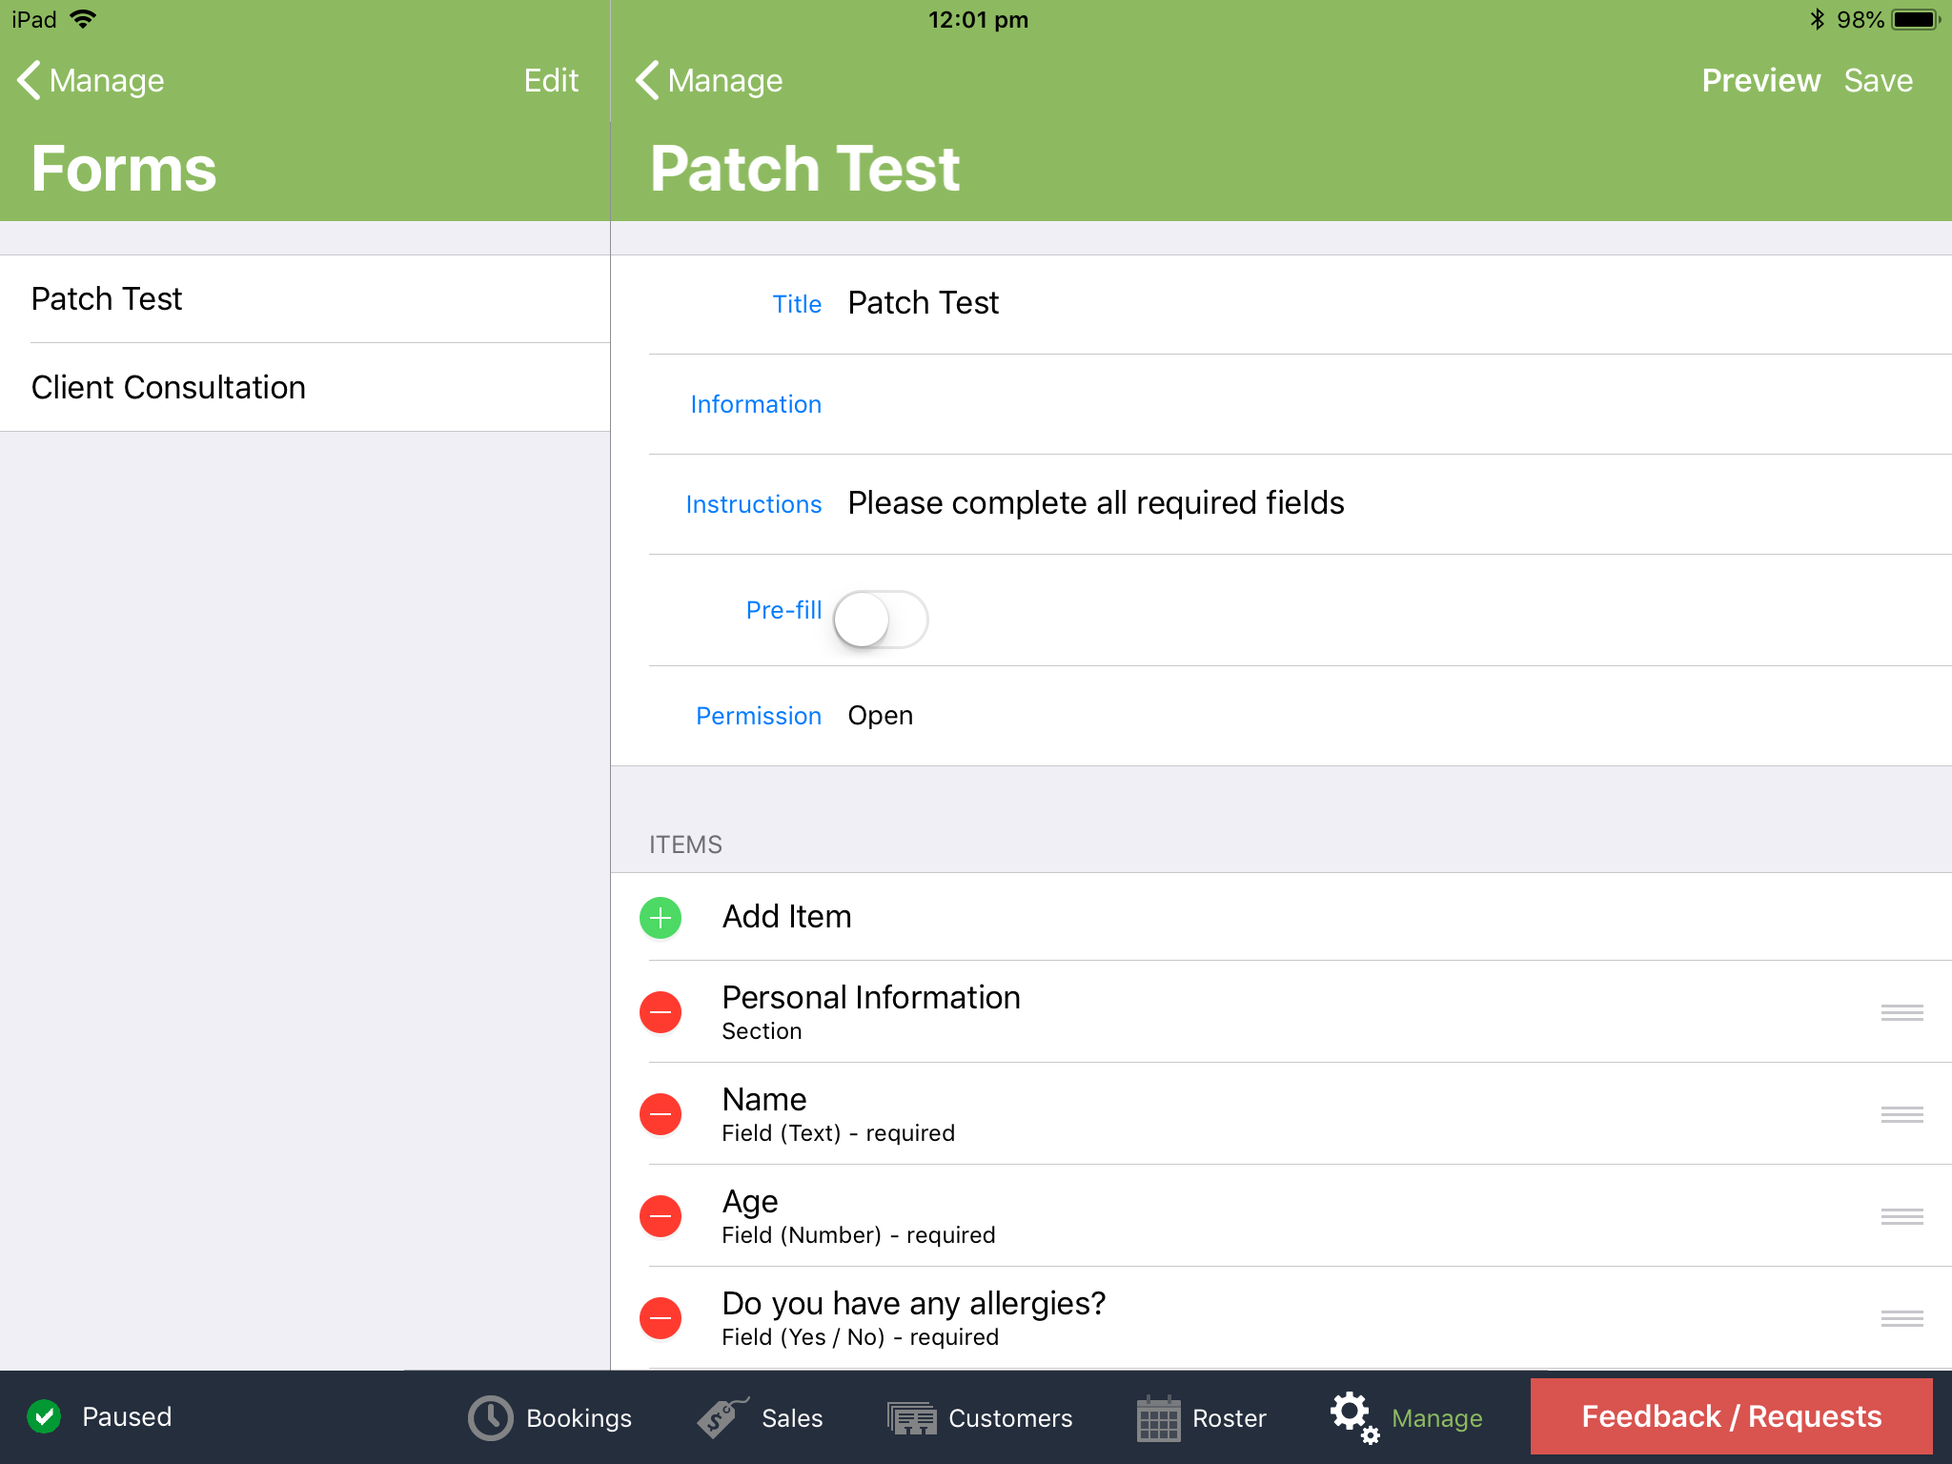1952x1464 pixels.
Task: Save the Patch Test form
Action: point(1877,80)
